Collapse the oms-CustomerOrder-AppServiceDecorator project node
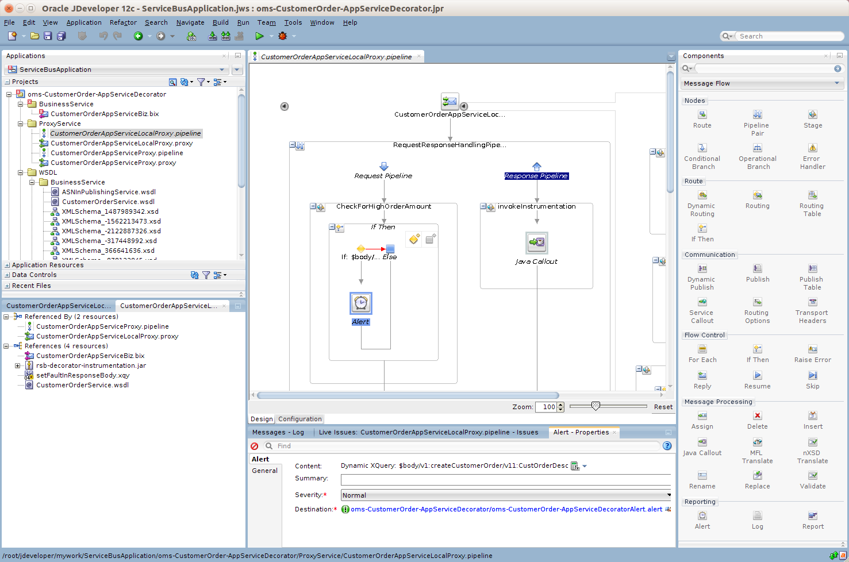 coord(9,94)
